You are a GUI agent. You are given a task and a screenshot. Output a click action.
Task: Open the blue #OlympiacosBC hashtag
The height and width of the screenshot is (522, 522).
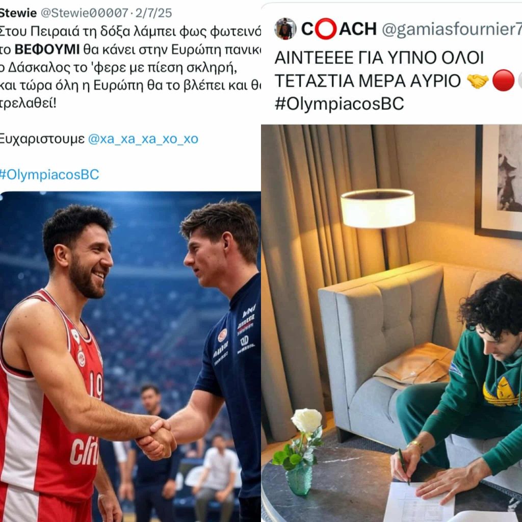(x=49, y=174)
